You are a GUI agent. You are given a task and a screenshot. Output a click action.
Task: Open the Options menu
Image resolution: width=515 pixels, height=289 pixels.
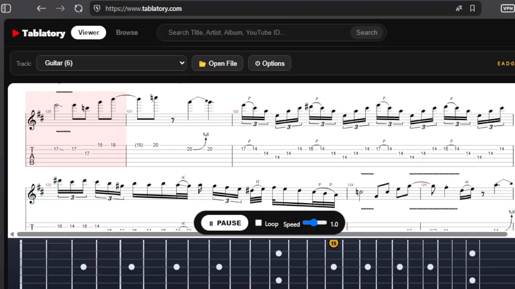(270, 63)
